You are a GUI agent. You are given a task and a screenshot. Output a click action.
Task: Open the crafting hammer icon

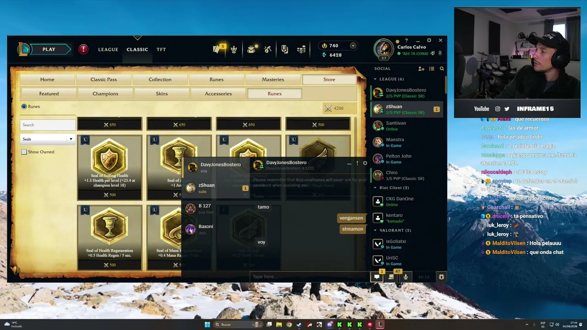pyautogui.click(x=268, y=49)
